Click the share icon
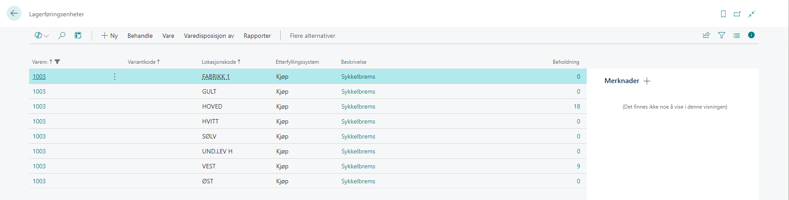Screen dimensions: 789x200 click(706, 35)
